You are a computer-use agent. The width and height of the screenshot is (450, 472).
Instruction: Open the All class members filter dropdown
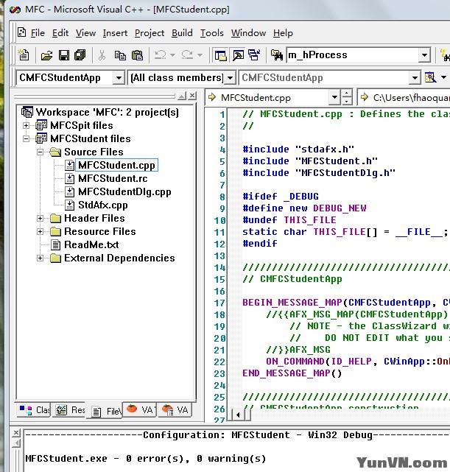(x=230, y=78)
